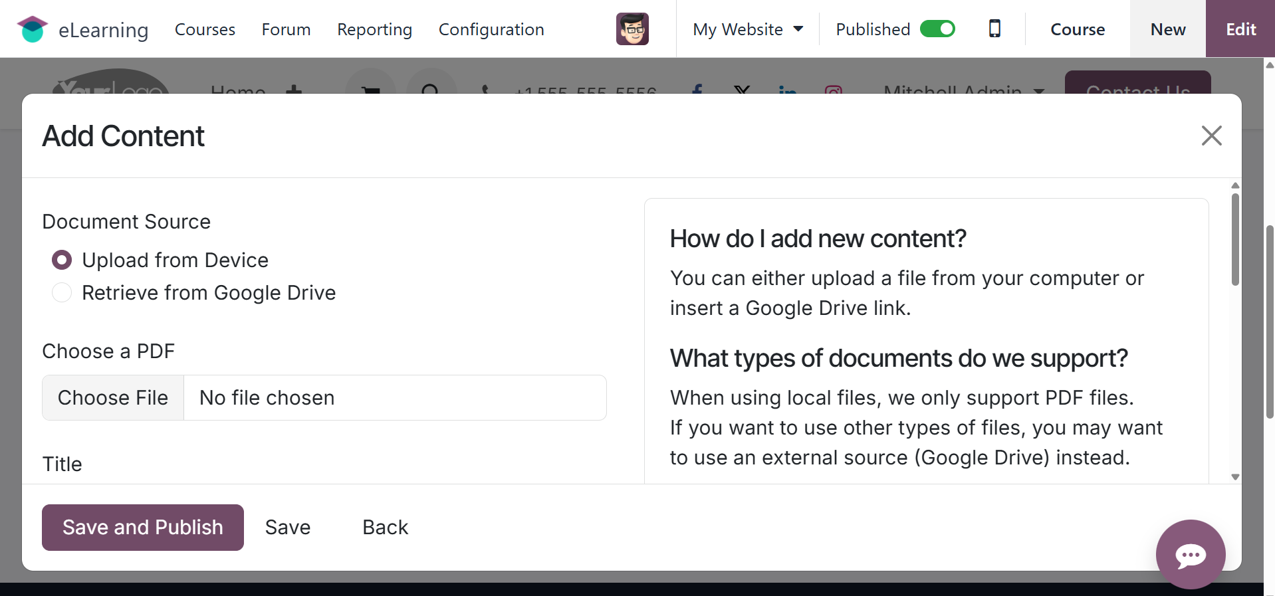This screenshot has height=596, width=1275.
Task: Click Choose File to pick a PDF
Action: coord(113,397)
